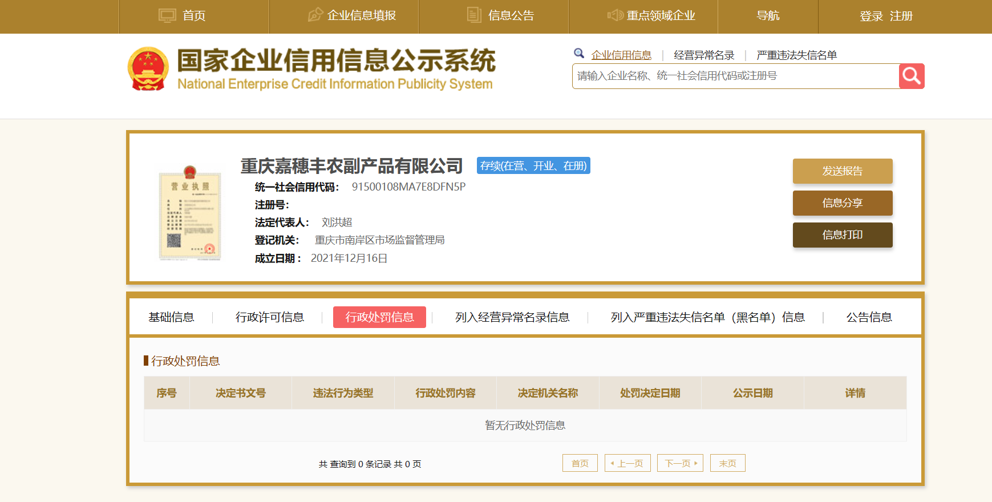Click the 登录 link

click(x=871, y=16)
